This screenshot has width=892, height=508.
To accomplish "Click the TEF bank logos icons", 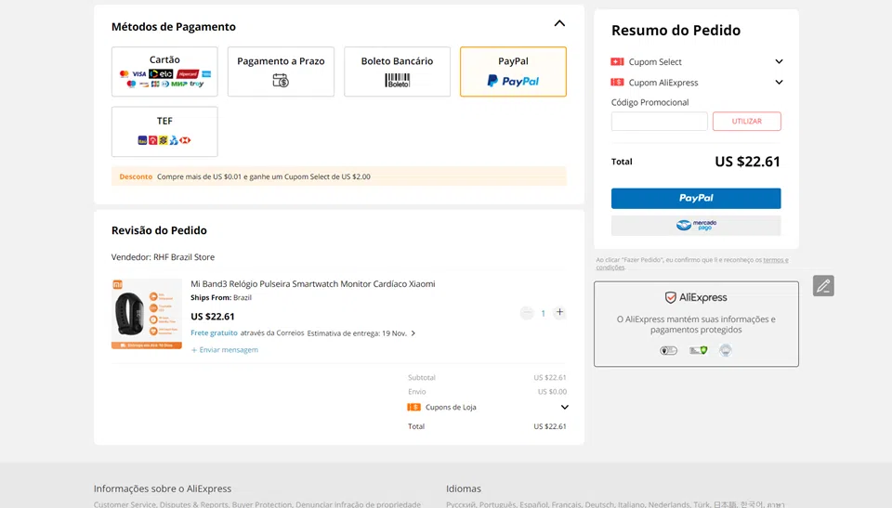I will 164,140.
